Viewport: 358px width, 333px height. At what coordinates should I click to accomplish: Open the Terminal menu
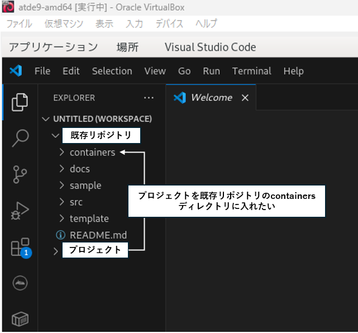click(x=251, y=71)
